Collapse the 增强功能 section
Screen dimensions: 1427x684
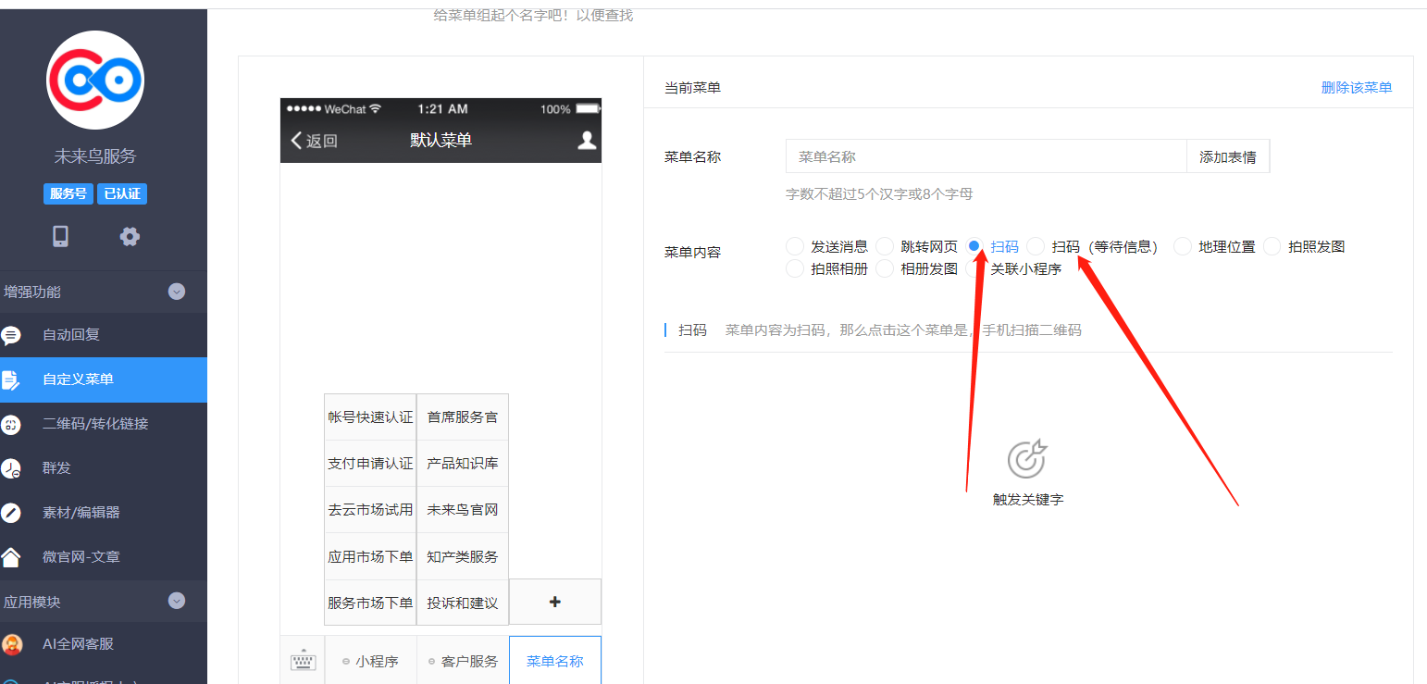[177, 292]
